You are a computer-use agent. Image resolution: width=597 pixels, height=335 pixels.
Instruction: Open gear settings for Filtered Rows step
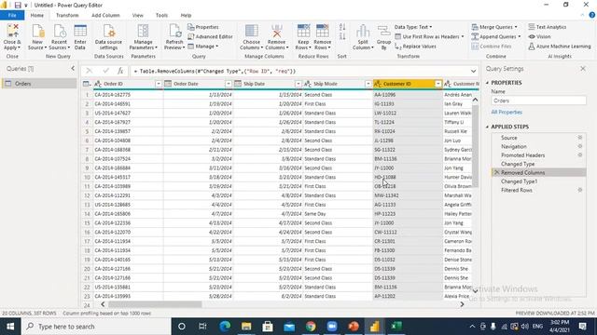tap(580, 190)
